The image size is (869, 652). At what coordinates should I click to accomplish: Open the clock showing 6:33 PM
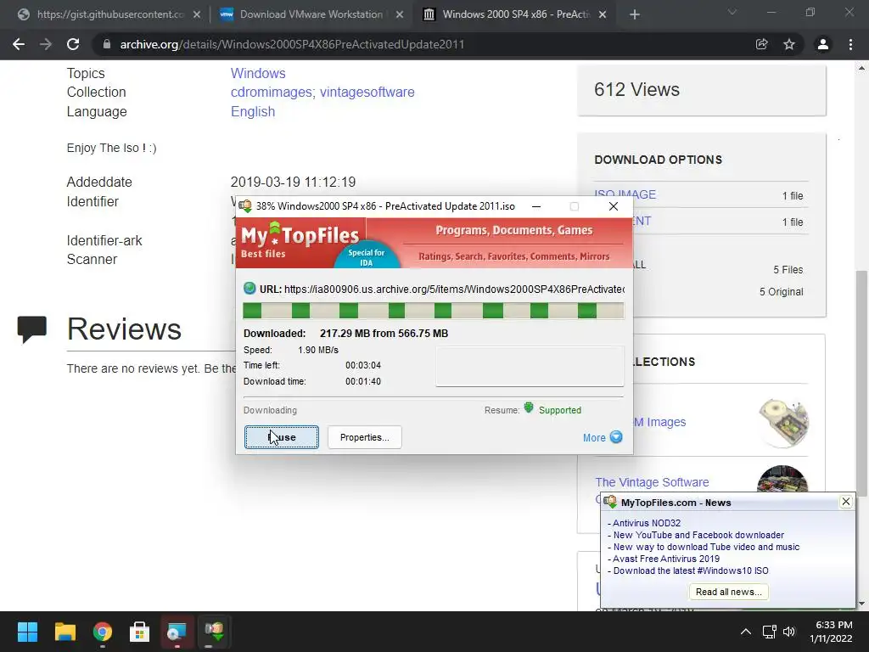tap(831, 632)
